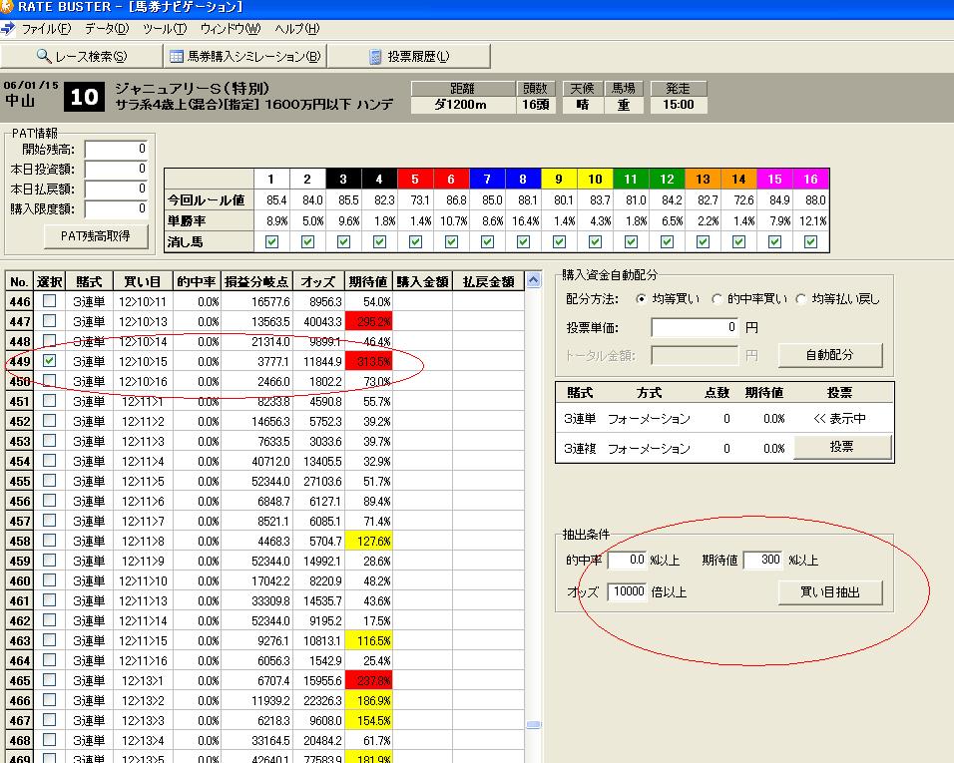Image resolution: width=954 pixels, height=763 pixels.
Task: Click the 発走 15:00 field
Action: [678, 105]
